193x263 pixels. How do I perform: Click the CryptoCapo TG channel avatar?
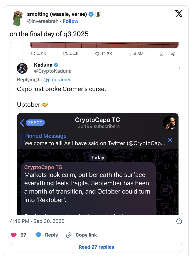point(170,123)
